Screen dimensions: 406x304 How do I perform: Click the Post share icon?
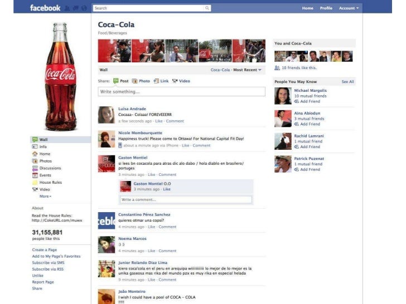tap(116, 81)
